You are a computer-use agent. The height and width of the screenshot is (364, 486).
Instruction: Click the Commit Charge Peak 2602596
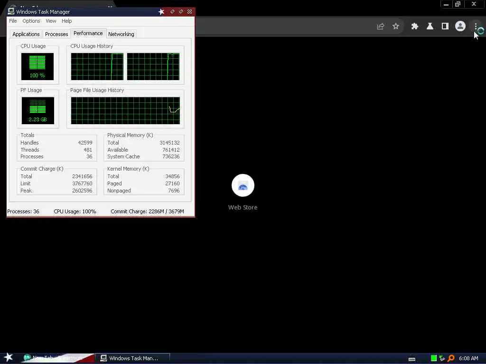(82, 191)
